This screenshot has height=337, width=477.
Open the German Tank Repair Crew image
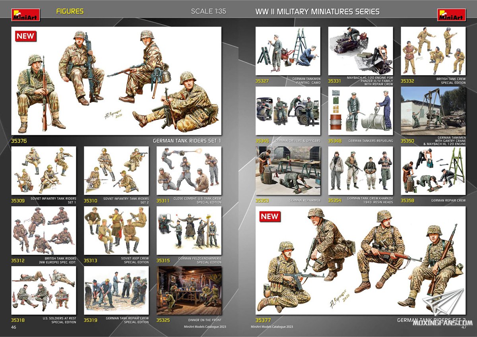point(116,291)
